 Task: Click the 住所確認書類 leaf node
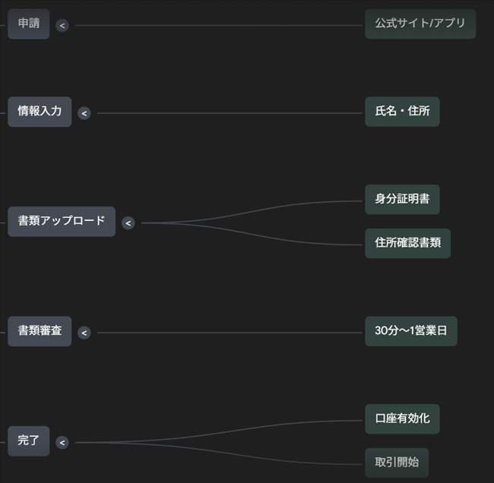[x=407, y=244]
